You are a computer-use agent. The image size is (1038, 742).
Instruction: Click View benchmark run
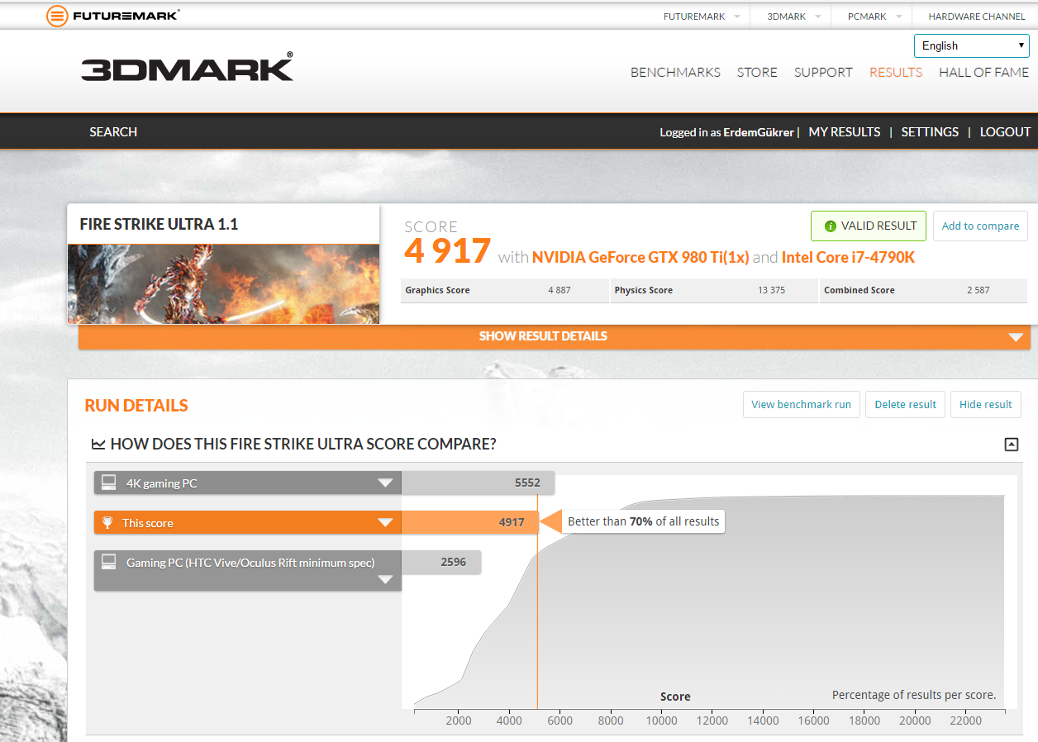click(x=802, y=404)
